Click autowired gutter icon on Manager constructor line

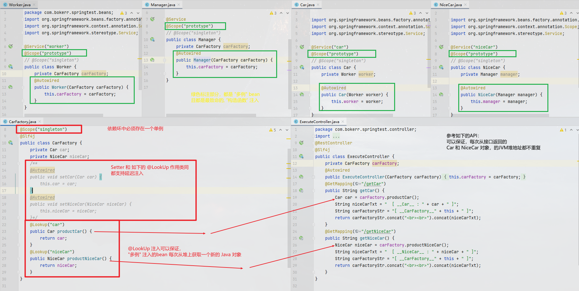[x=152, y=60]
